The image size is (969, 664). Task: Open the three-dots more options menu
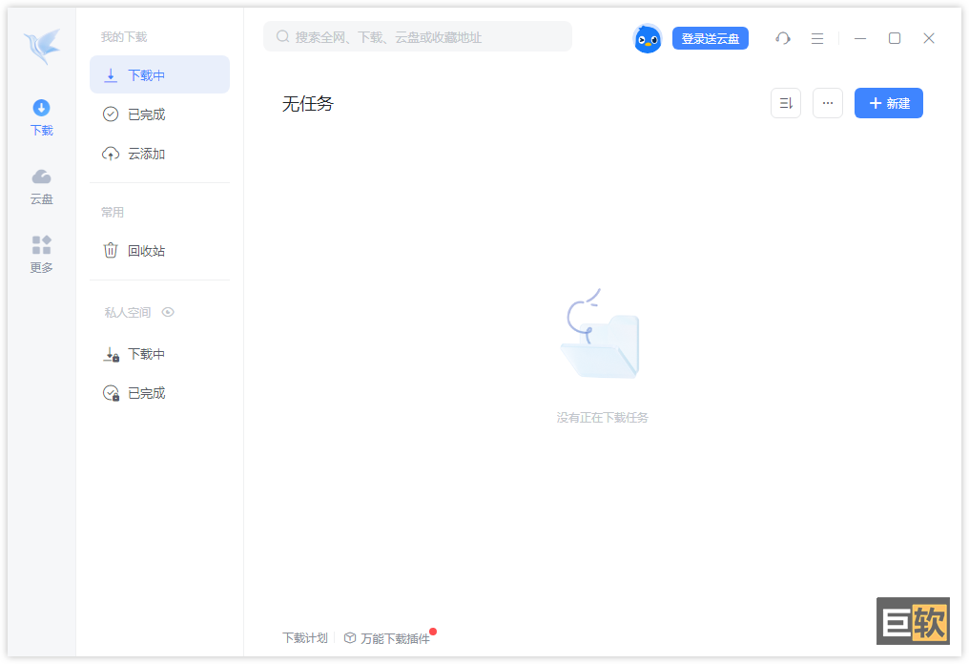tap(828, 103)
